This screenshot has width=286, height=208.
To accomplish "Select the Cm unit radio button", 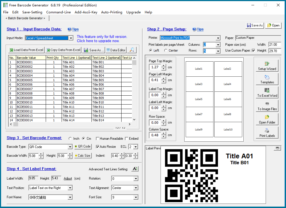I will [83, 139].
